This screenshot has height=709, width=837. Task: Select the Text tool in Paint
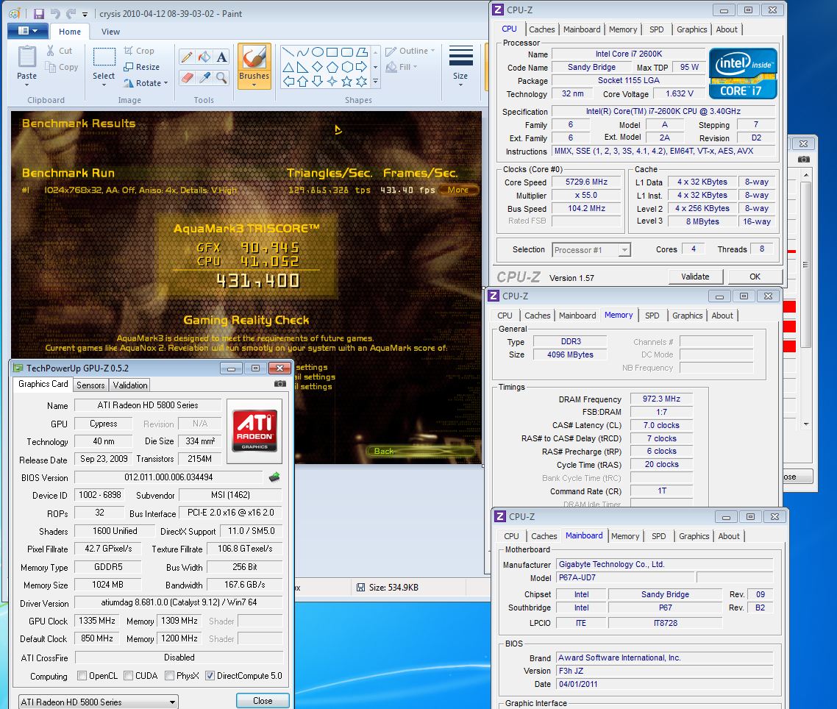tap(221, 57)
